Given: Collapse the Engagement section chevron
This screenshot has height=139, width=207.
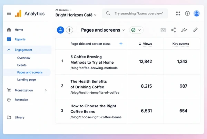Looking at the screenshot, I should (9, 50).
